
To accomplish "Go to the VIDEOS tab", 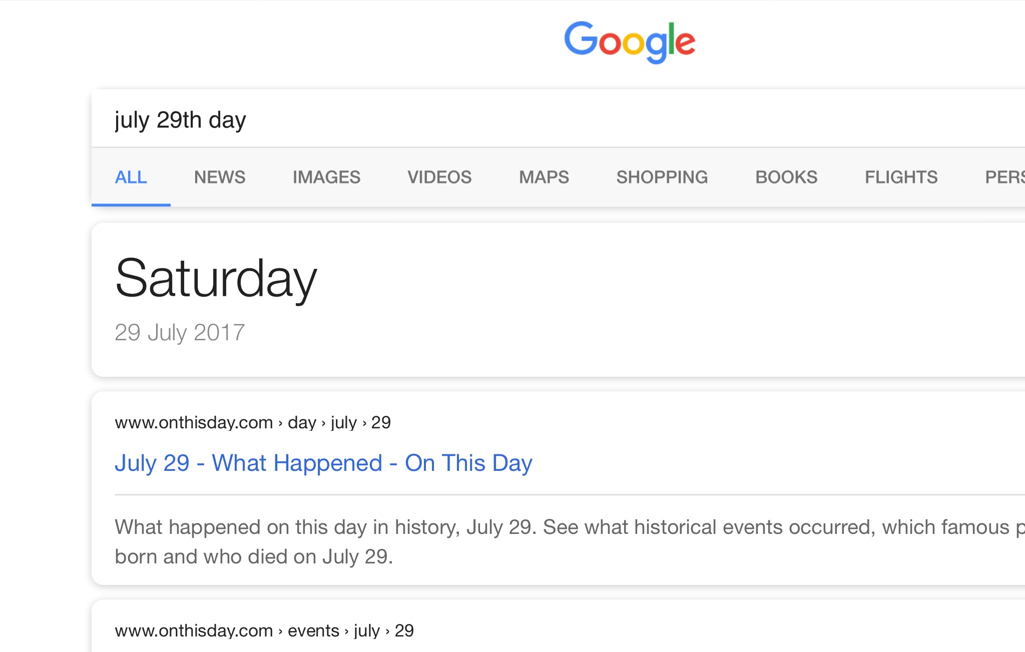I will [x=439, y=177].
